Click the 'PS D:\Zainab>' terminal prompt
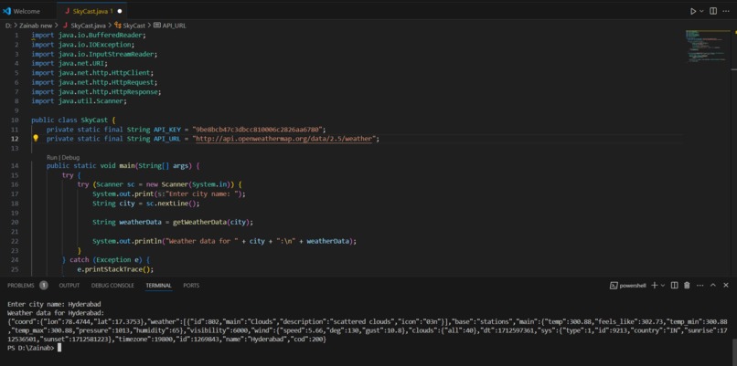 31,348
